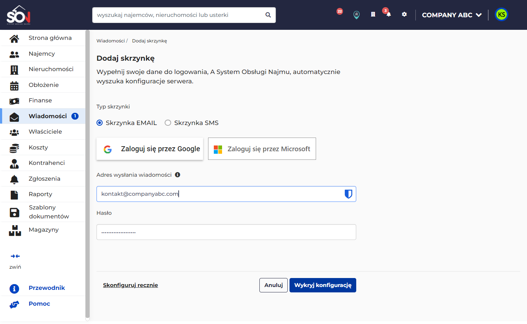Open Nieruchomości in sidebar menu
Viewport: 527px width, 324px height.
[43, 69]
